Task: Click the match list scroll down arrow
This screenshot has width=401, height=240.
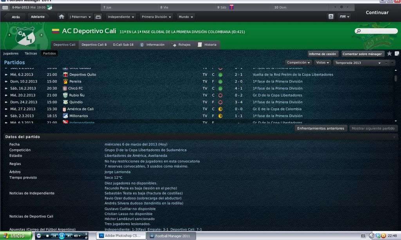Action: [x=396, y=121]
